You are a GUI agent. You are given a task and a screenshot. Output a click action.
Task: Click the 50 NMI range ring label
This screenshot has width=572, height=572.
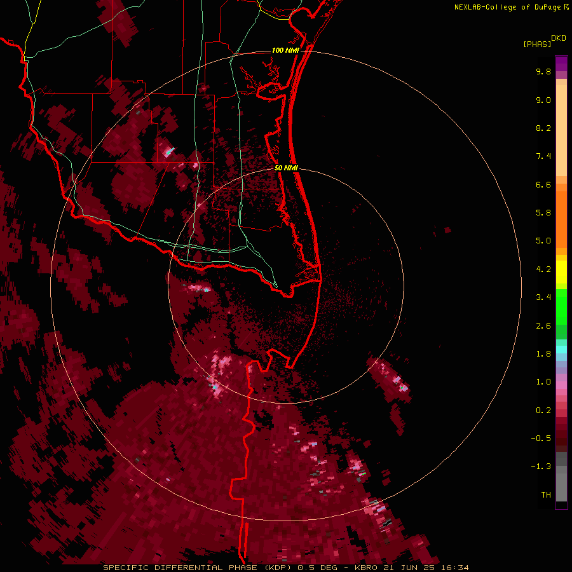coord(286,168)
